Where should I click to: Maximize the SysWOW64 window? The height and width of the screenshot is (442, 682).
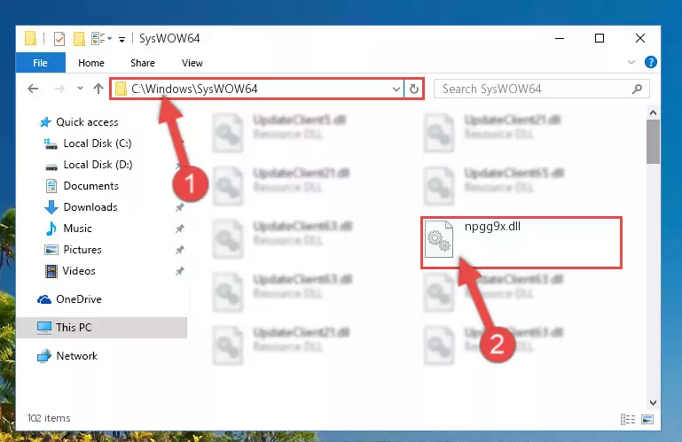[600, 38]
